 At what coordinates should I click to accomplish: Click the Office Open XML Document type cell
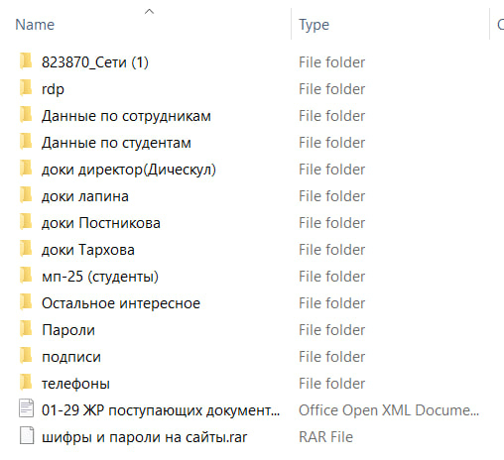389,410
